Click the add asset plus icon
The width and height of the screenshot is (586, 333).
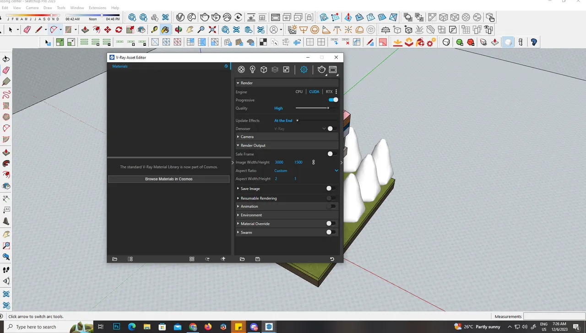click(223, 259)
